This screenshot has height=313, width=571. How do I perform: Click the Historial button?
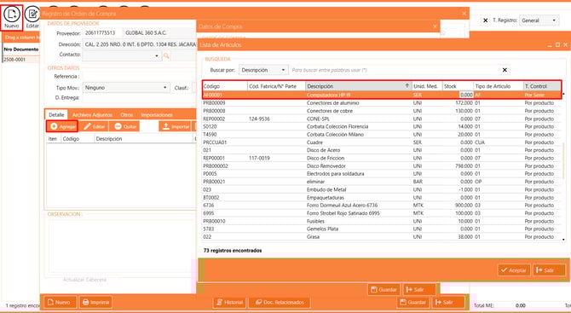click(229, 303)
